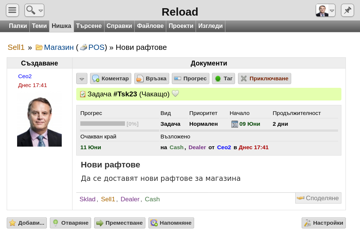360x240 pixels.
Task: Open the user avatar dropdown menu
Action: 325,10
